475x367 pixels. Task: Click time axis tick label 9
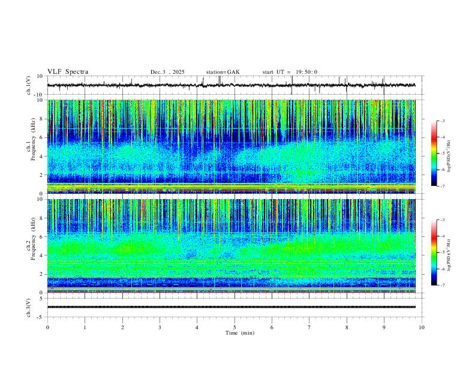[384, 327]
